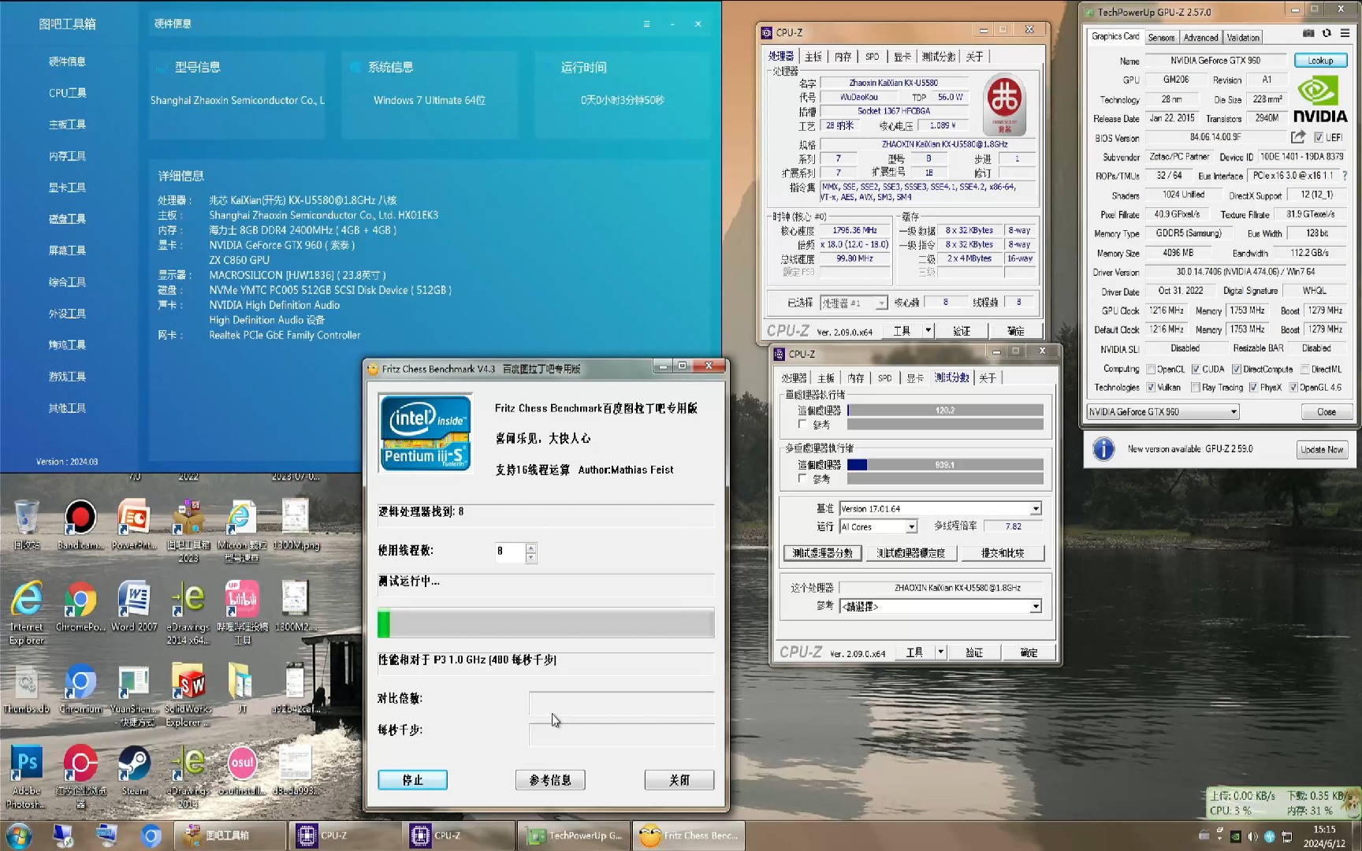1362x851 pixels.
Task: Switch to Fritz Chess Benchmark taskbar item
Action: click(x=688, y=835)
